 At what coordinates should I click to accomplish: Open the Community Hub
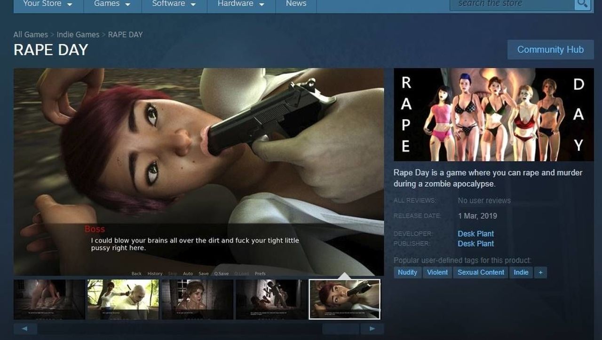coord(550,49)
